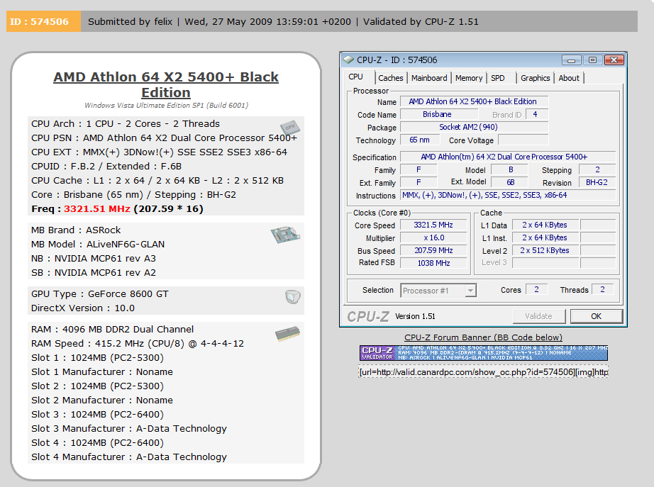654x487 pixels.
Task: Open AMD Athlon 64 X2 5400+ Black Edition link
Action: [166, 84]
